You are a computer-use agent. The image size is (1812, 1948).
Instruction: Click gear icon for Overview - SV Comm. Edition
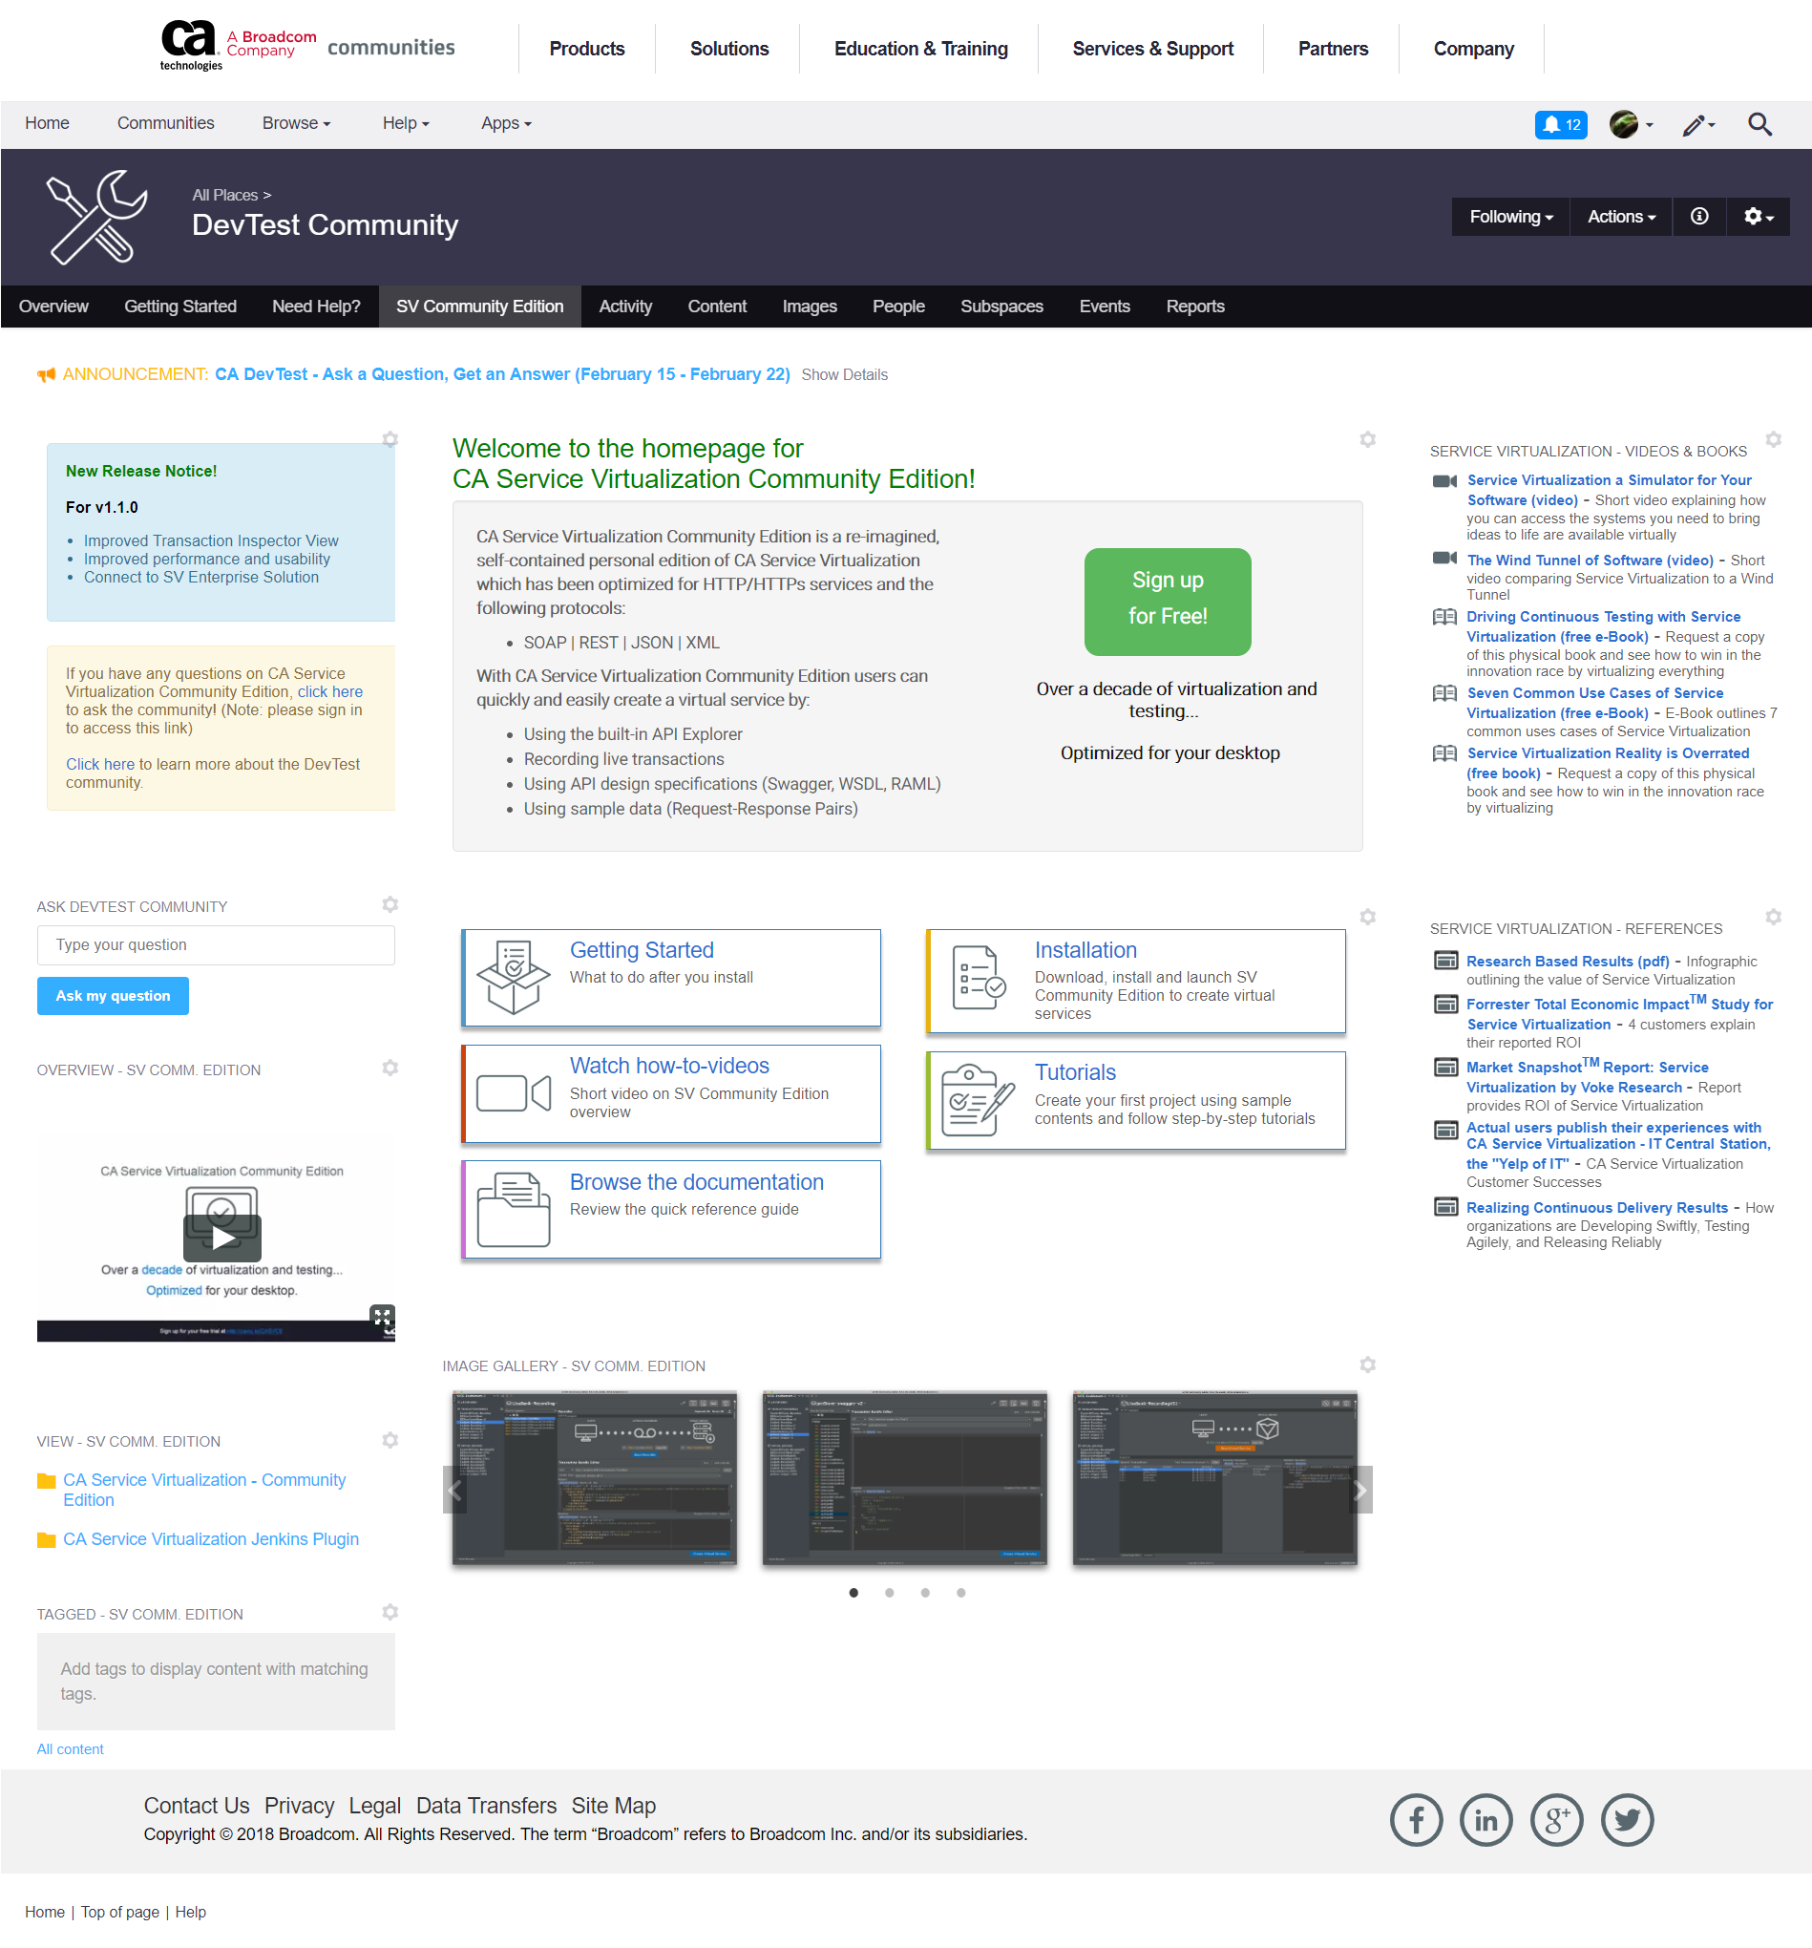[390, 1067]
